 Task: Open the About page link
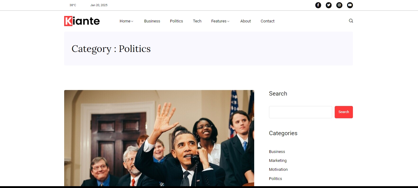246,21
